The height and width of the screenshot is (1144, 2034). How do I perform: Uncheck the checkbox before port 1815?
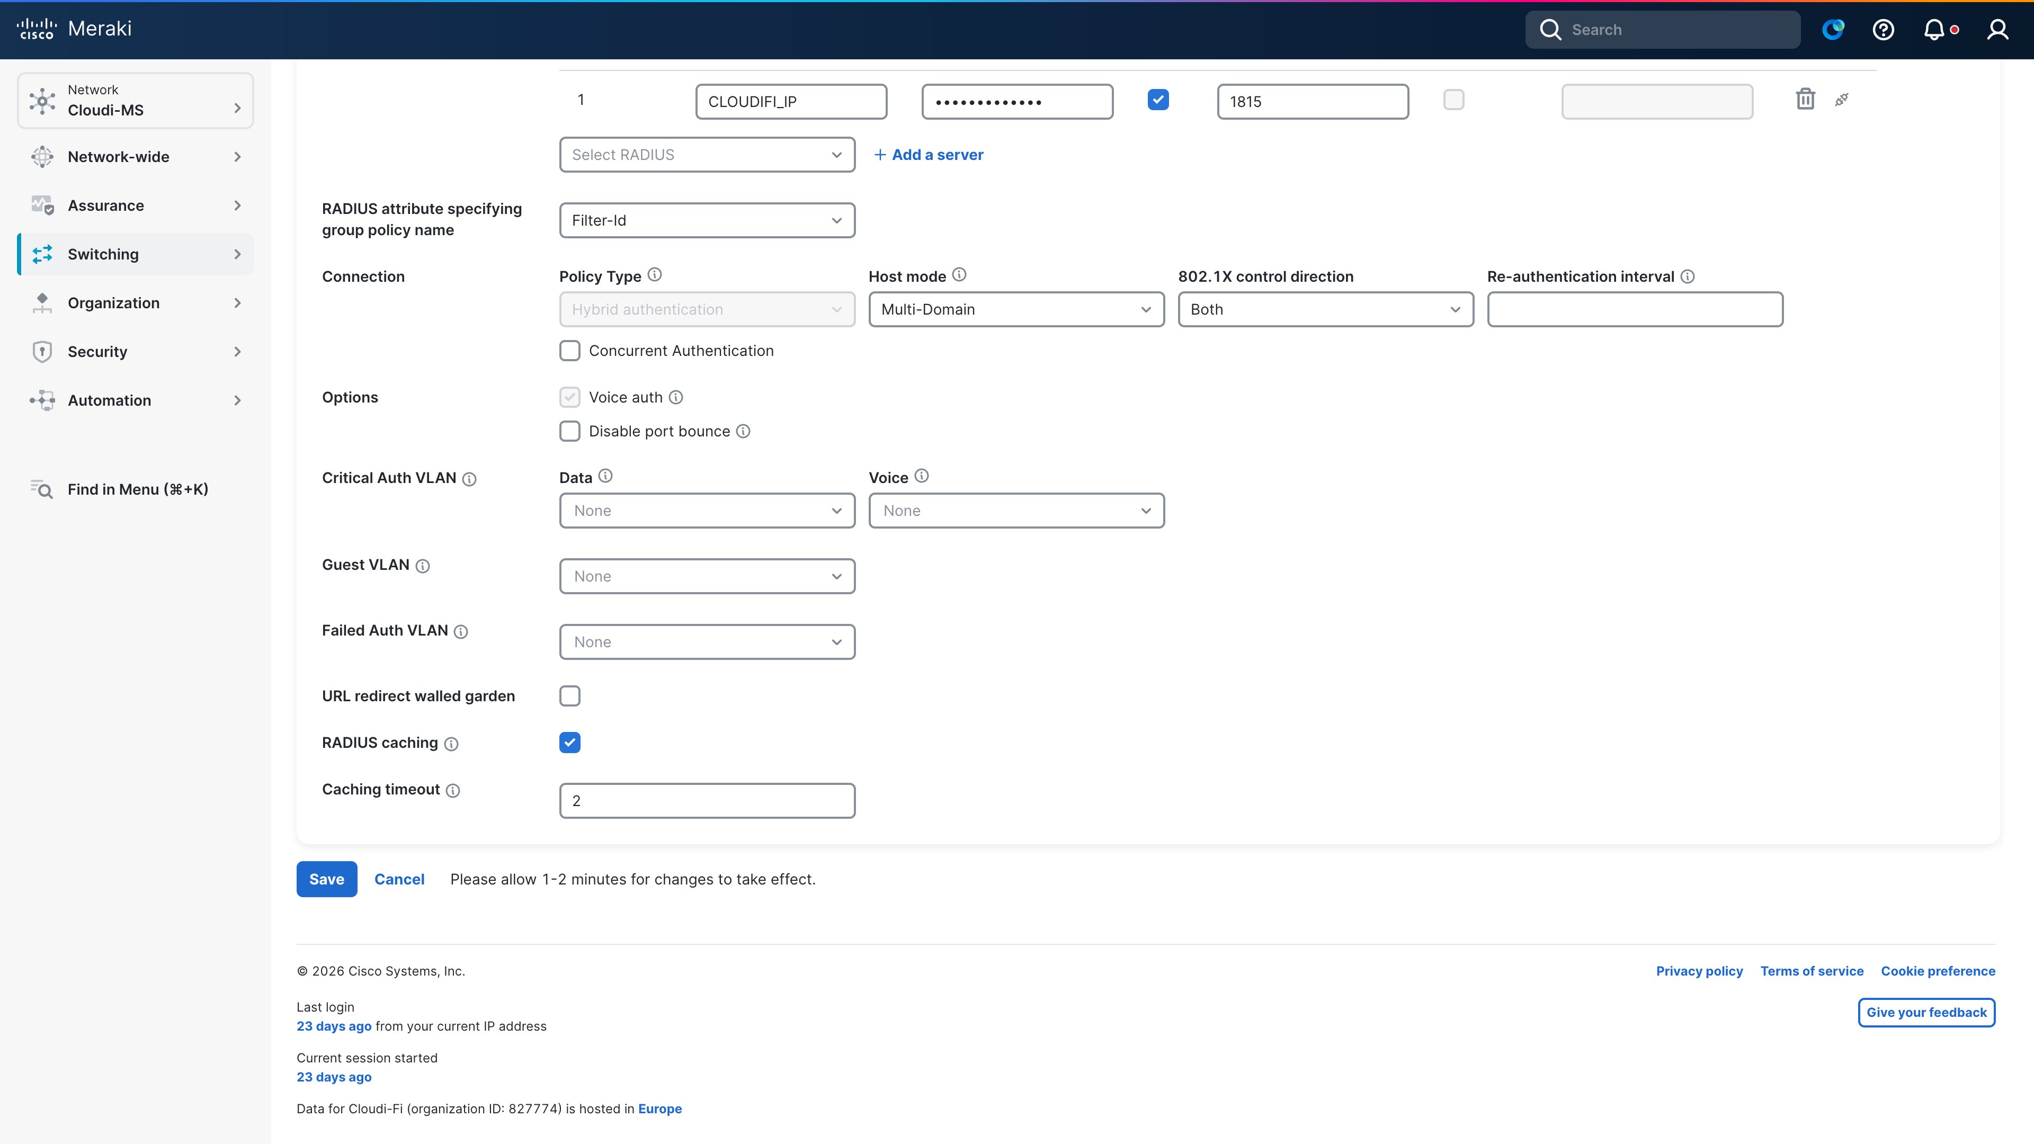pos(1157,100)
